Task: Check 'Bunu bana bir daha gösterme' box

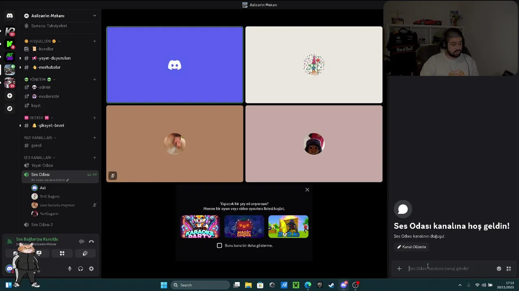Action: click(220, 246)
